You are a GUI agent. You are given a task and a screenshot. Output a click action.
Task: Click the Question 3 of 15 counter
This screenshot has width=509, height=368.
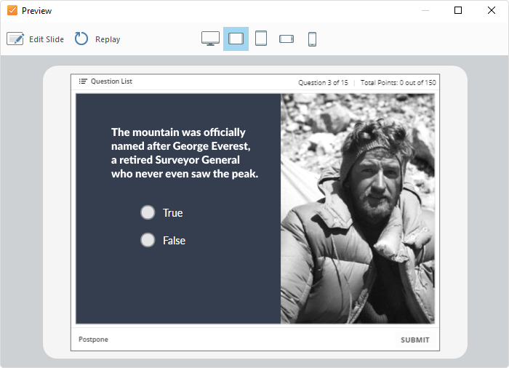click(x=323, y=82)
